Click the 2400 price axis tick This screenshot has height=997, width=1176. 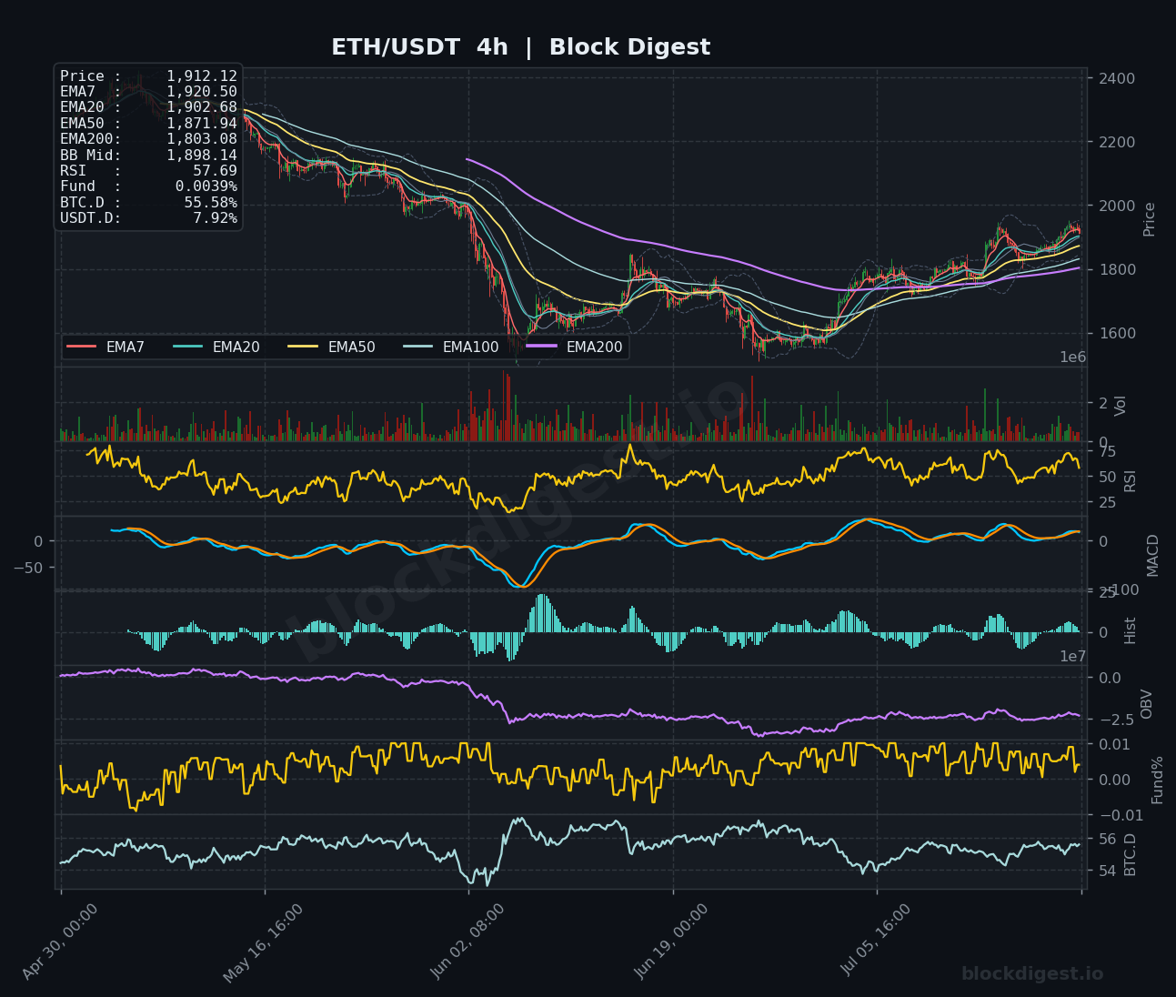(x=1117, y=78)
